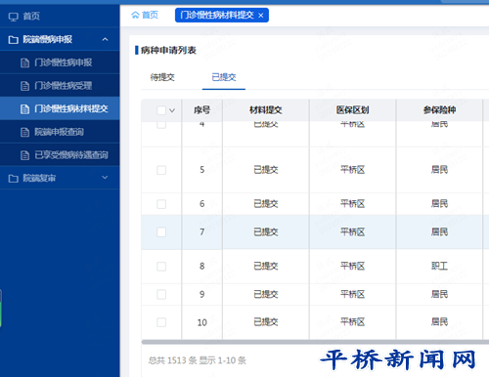Image resolution: width=489 pixels, height=377 pixels.
Task: Click document icon next to 门诊慢性病受理
Action: click(24, 86)
